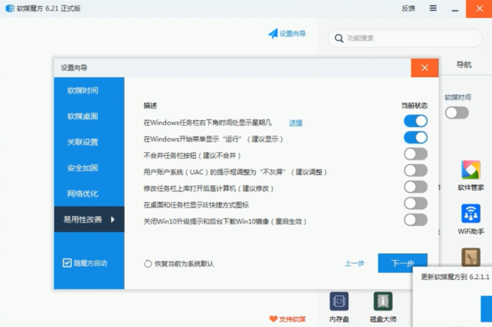Click the search magnifier icon
492x327 pixels.
(x=339, y=38)
